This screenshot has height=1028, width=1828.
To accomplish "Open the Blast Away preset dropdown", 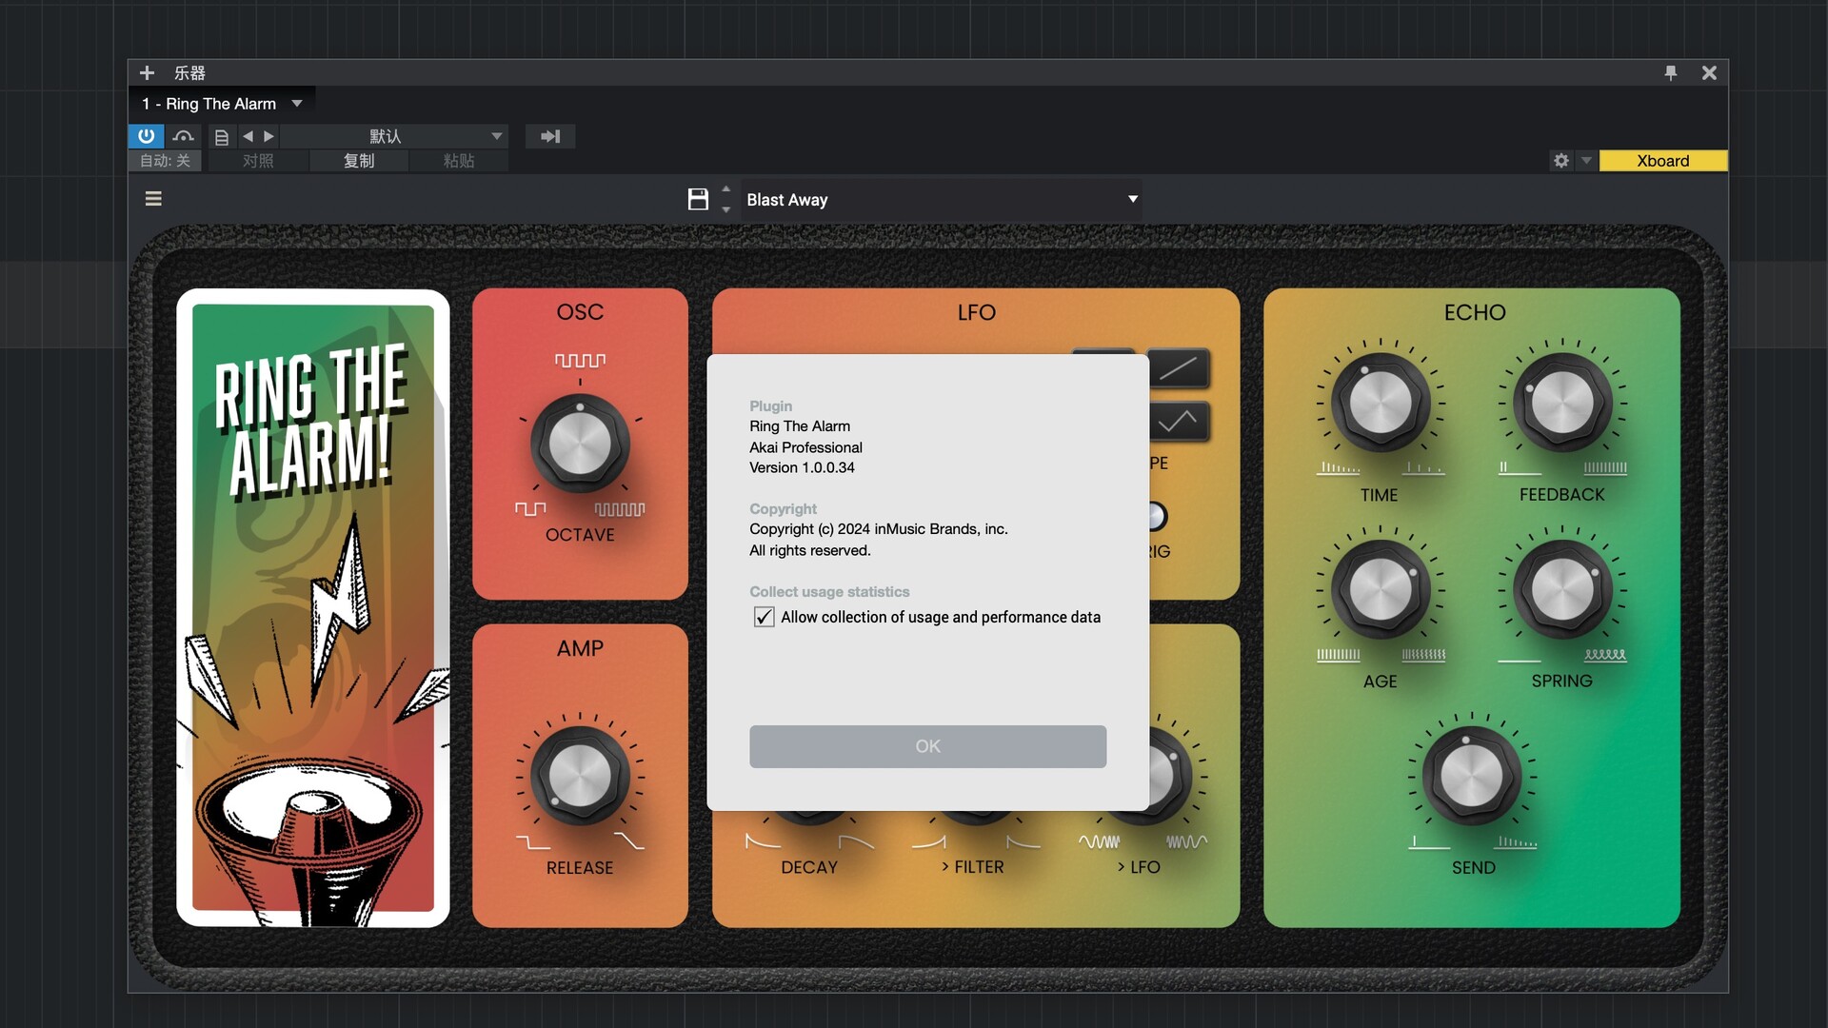I will tap(1132, 199).
